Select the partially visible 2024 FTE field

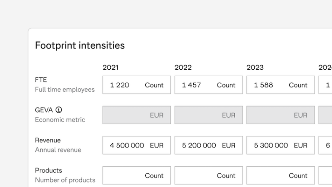(x=325, y=85)
